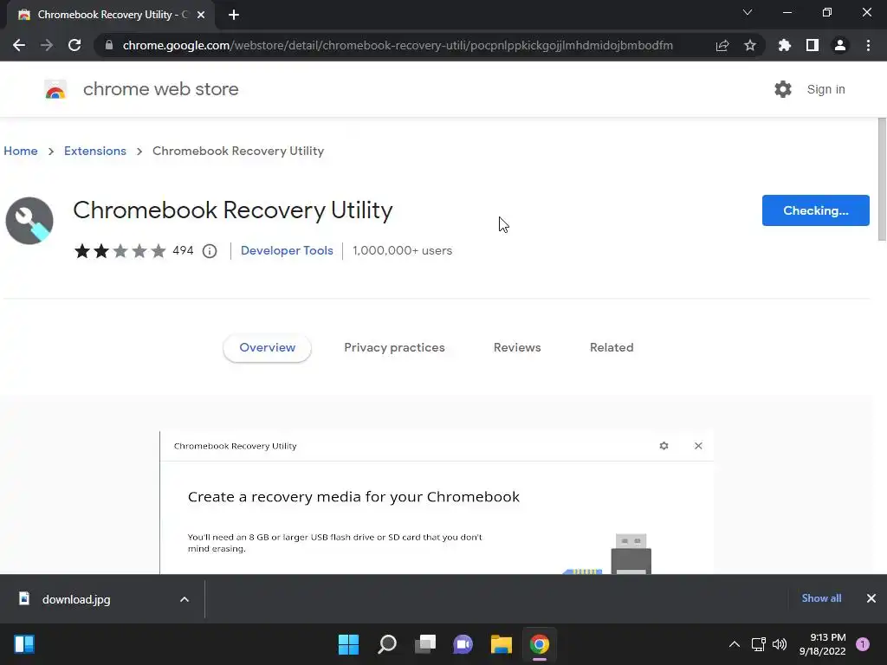This screenshot has width=887, height=665.
Task: Click the address bar URL field
Action: coord(398,45)
